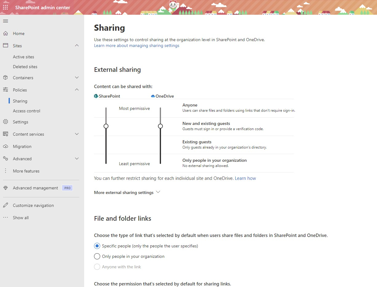The image size is (377, 287).
Task: Click the Sites window icon
Action: (x=6, y=45)
